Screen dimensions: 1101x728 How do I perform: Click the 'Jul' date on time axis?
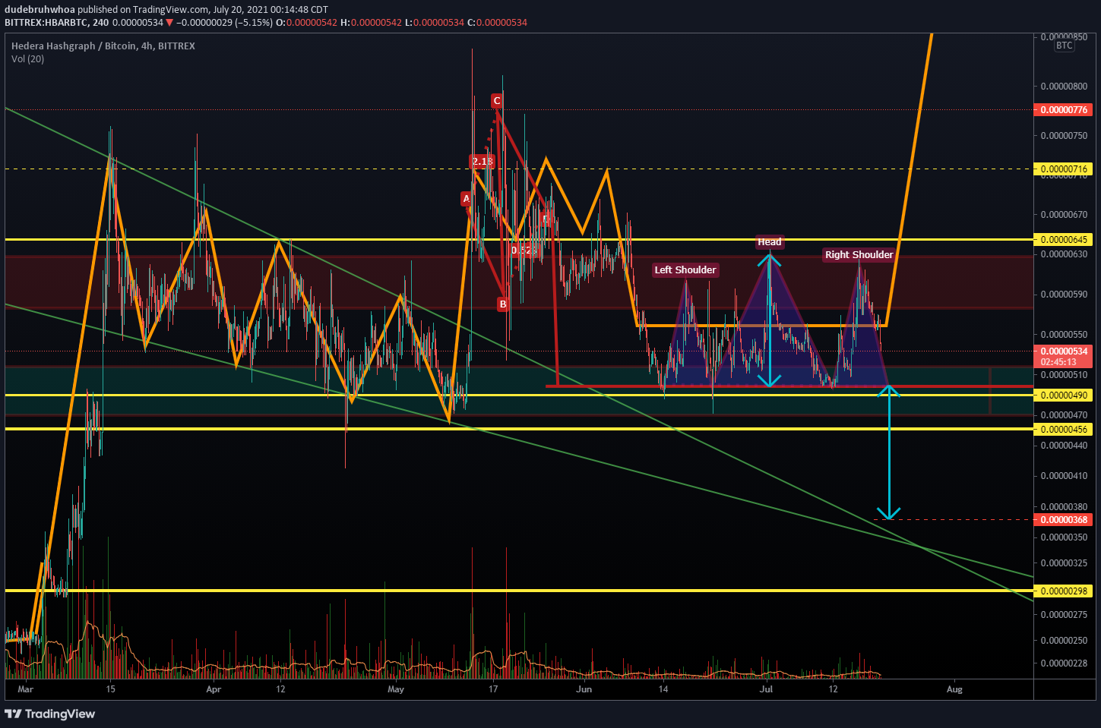click(x=767, y=689)
